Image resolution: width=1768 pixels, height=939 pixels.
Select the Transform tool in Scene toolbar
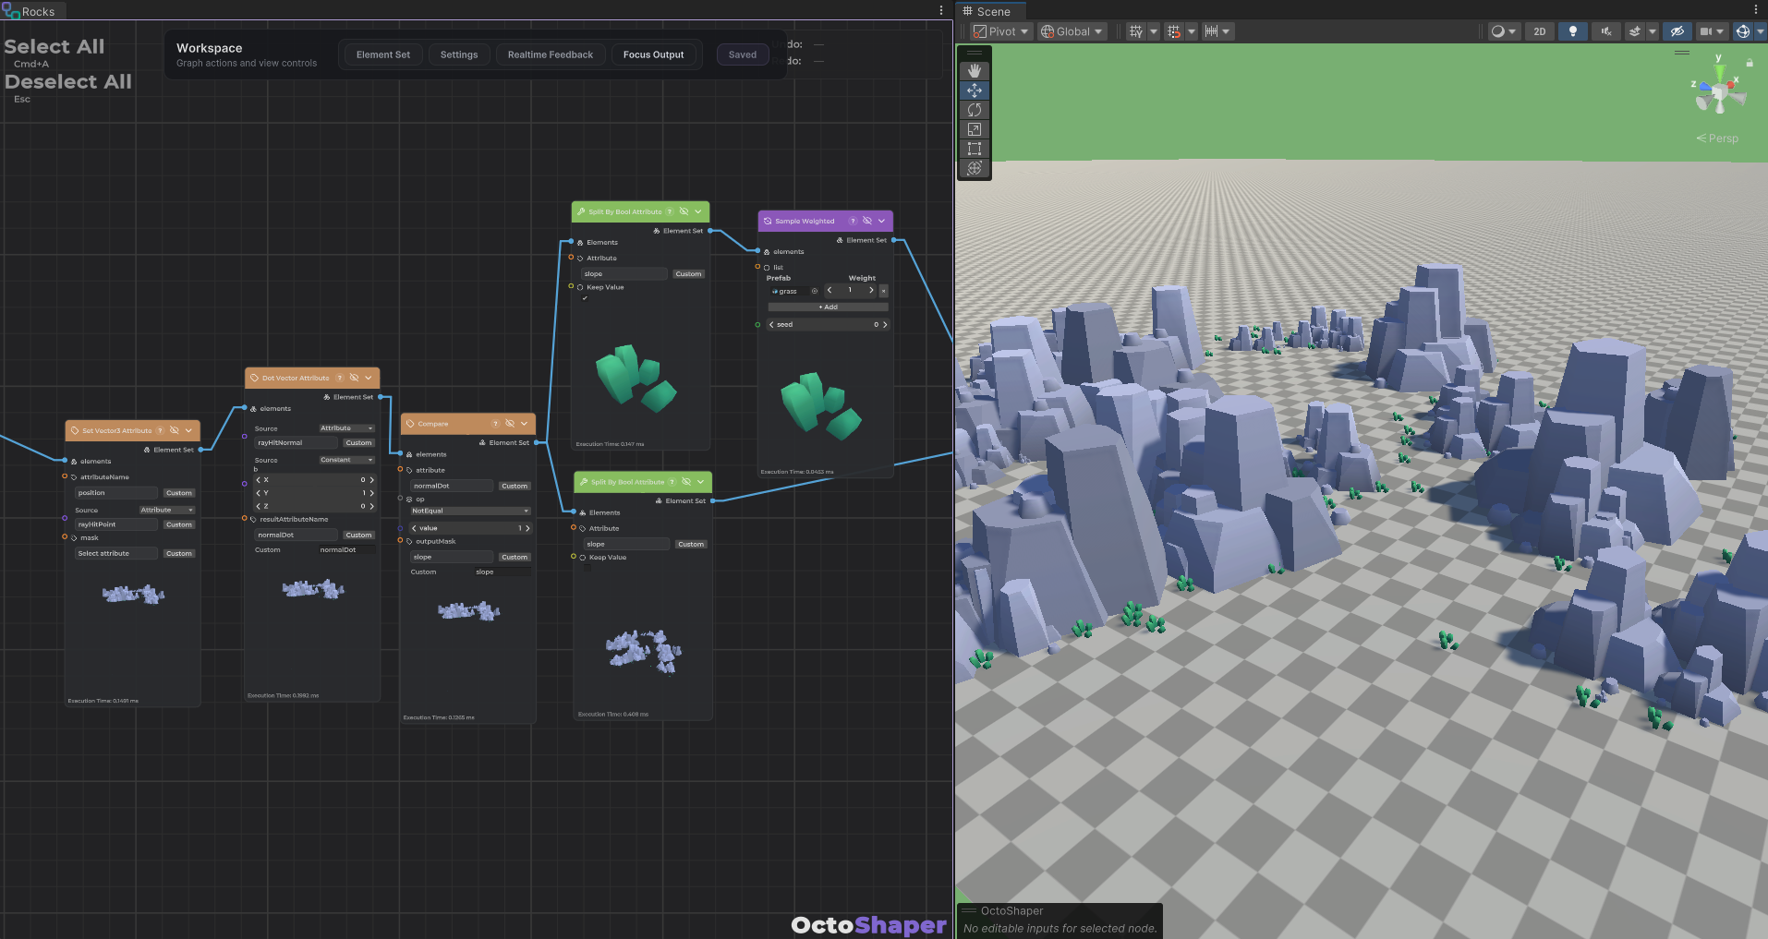[975, 168]
